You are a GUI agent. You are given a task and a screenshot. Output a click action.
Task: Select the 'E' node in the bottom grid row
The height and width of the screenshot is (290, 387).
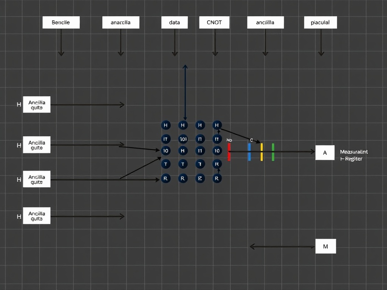tap(200, 179)
